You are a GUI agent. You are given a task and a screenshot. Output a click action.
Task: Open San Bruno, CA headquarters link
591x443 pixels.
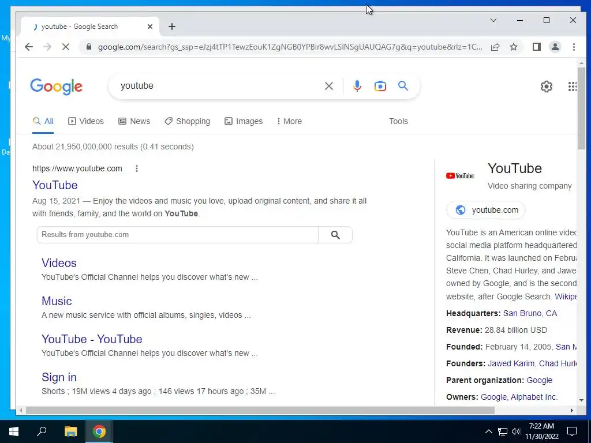(530, 313)
